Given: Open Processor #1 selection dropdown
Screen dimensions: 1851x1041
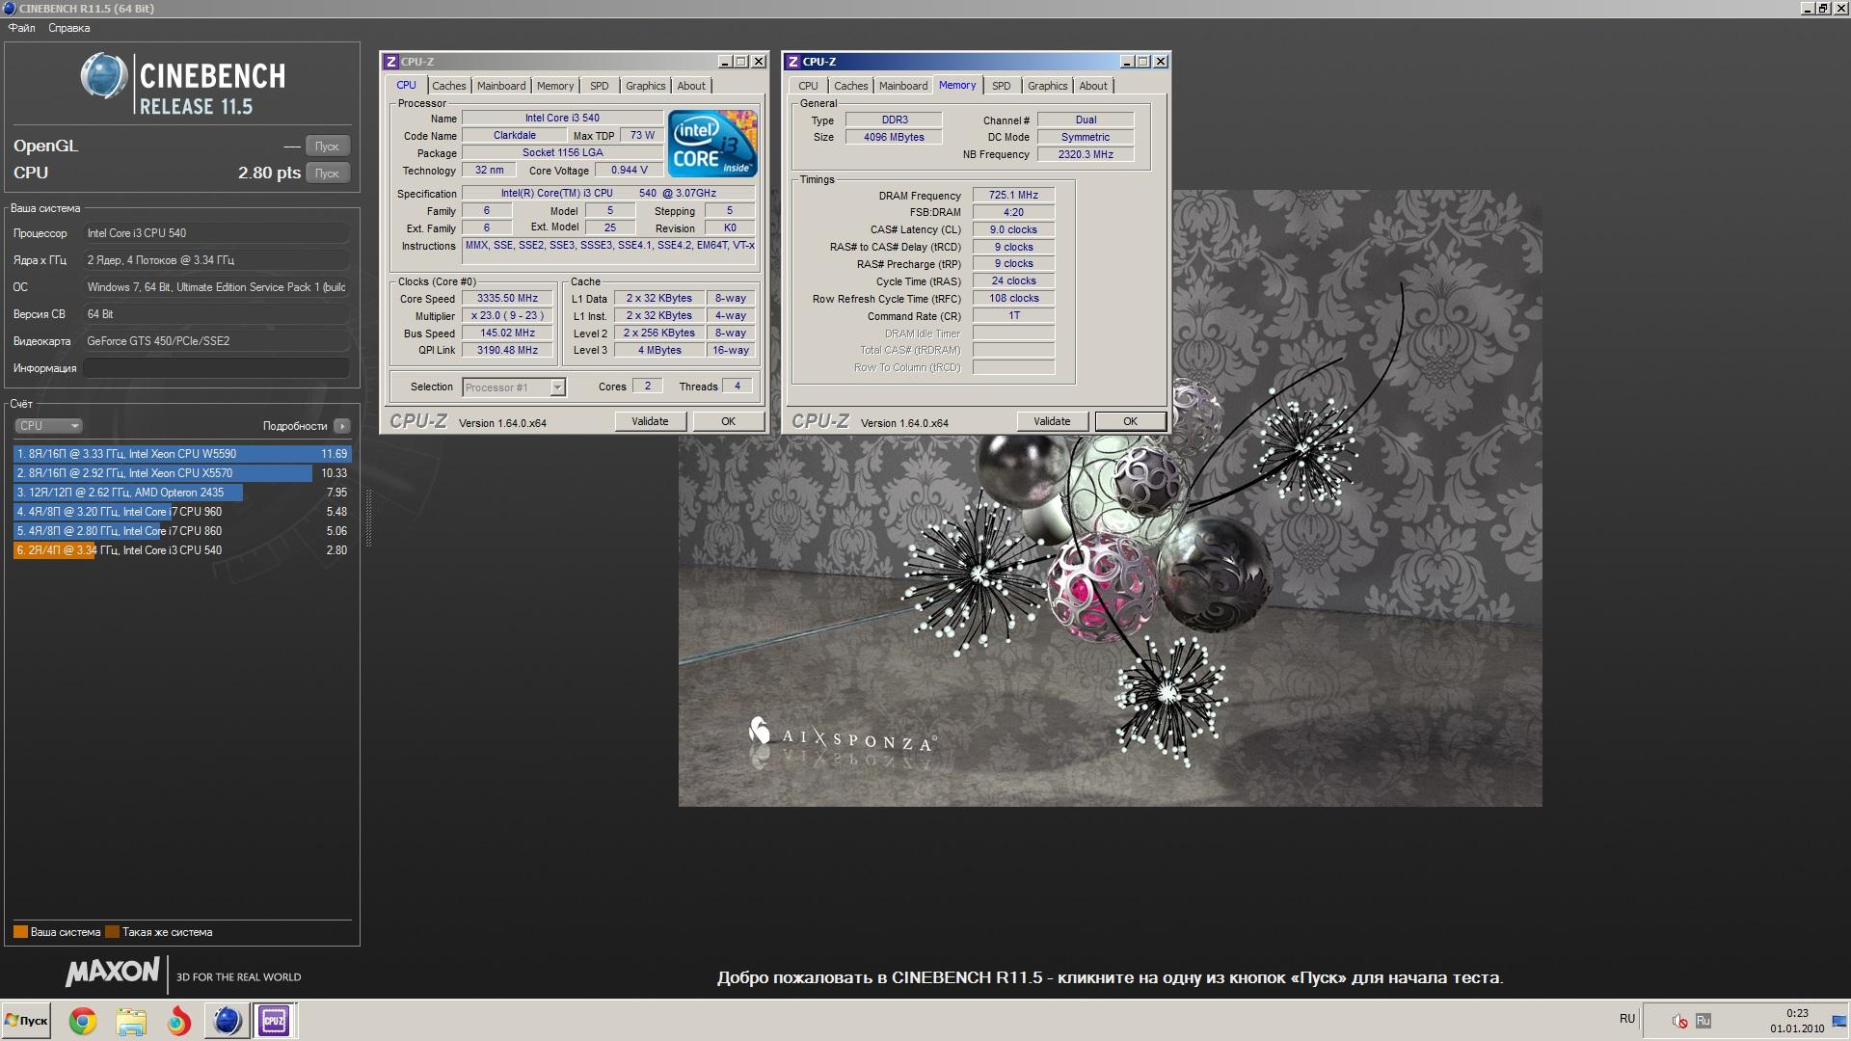Looking at the screenshot, I should pyautogui.click(x=514, y=387).
